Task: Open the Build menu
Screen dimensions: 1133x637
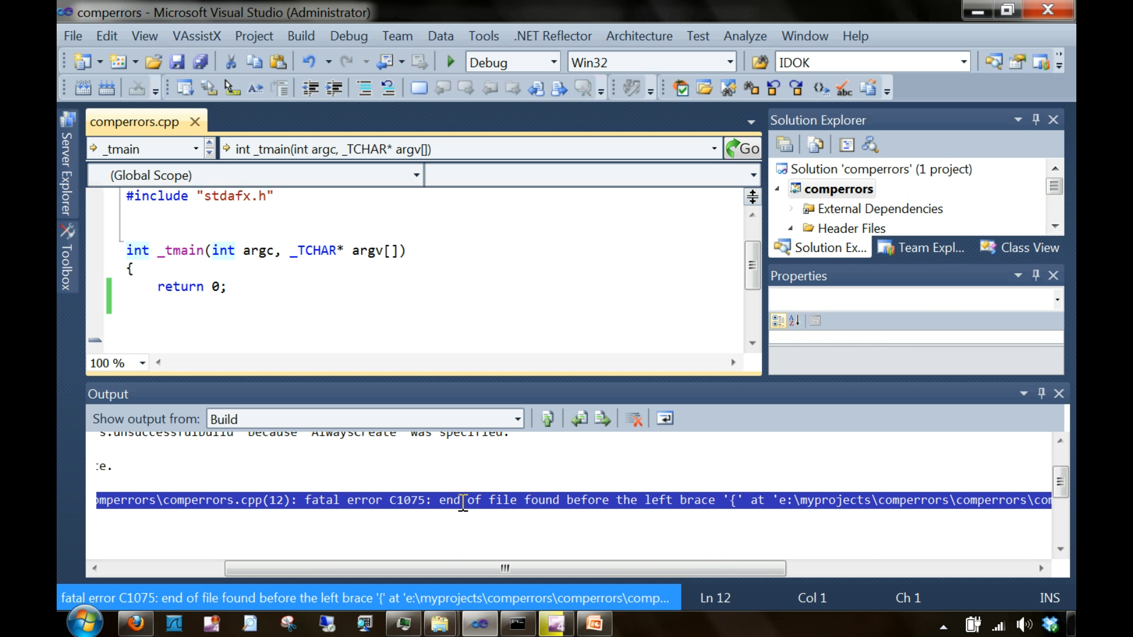Action: pos(301,36)
